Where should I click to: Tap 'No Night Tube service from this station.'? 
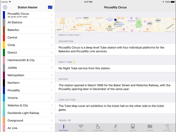[x=84, y=68]
